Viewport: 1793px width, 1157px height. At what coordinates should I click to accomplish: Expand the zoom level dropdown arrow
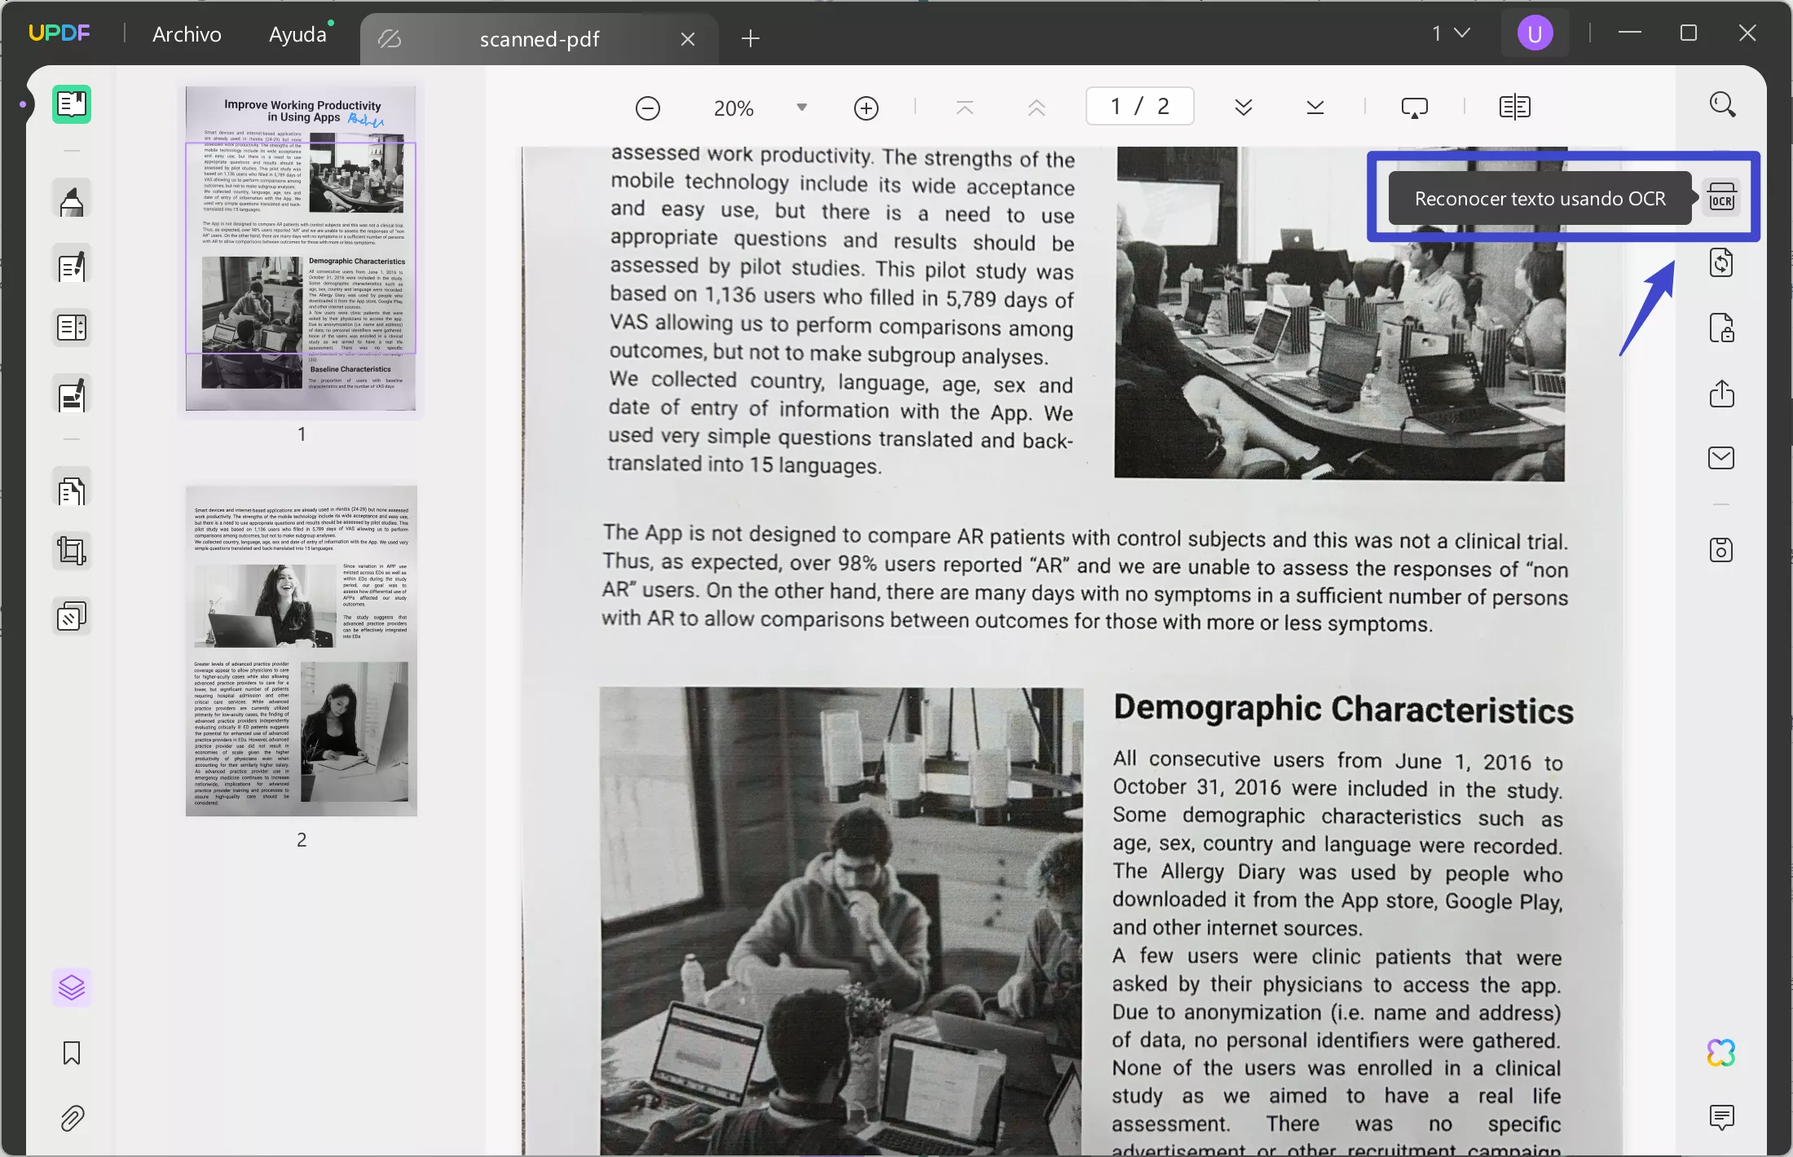(802, 108)
